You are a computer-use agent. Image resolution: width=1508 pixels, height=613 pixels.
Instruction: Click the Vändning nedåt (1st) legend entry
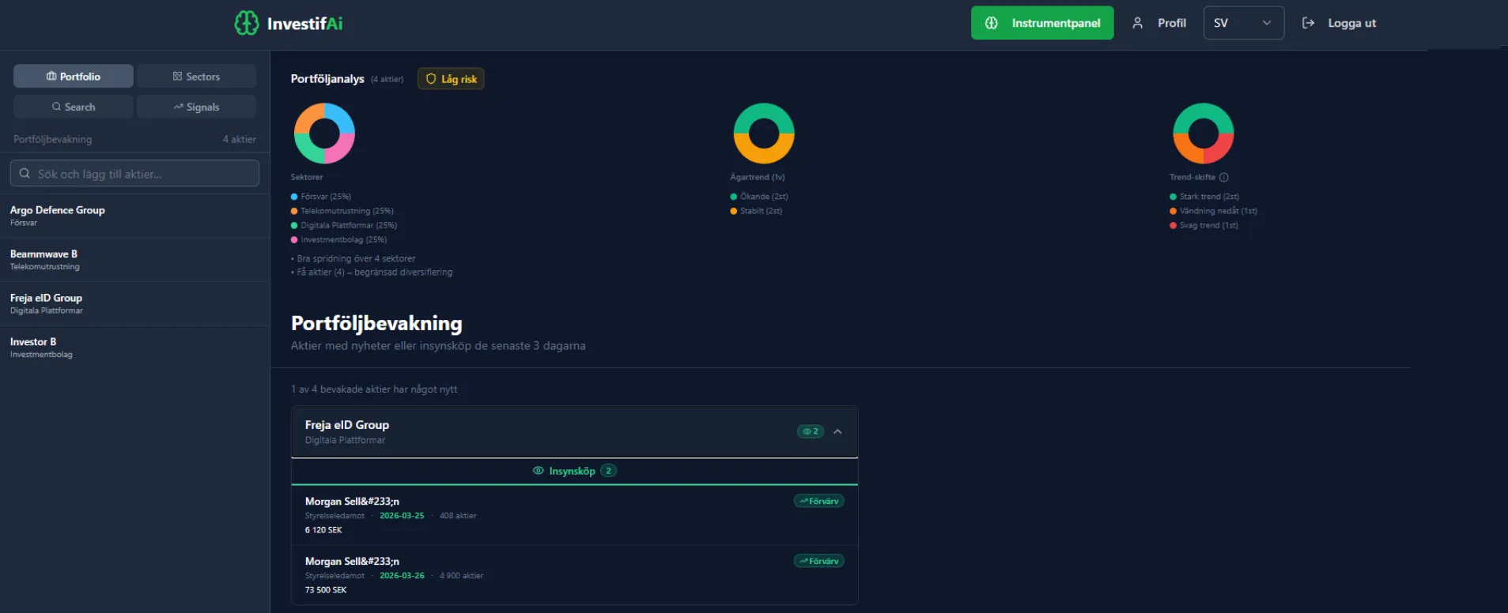click(x=1214, y=211)
